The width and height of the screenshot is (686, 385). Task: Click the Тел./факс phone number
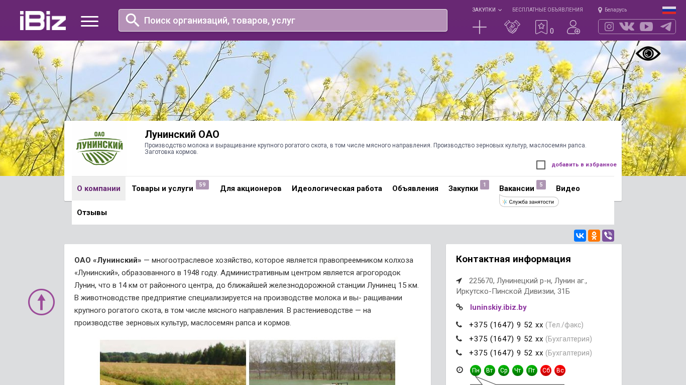click(x=506, y=325)
